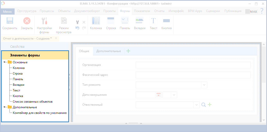This screenshot has width=267, height=132.
Task: Click the calendar icon in Дата завершения
Action: (x=159, y=95)
